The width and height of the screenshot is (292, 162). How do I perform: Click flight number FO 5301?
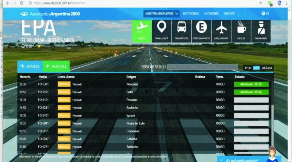(43, 84)
